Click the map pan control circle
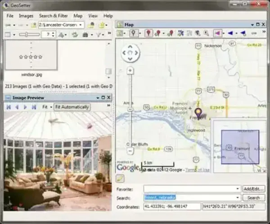 [130, 53]
